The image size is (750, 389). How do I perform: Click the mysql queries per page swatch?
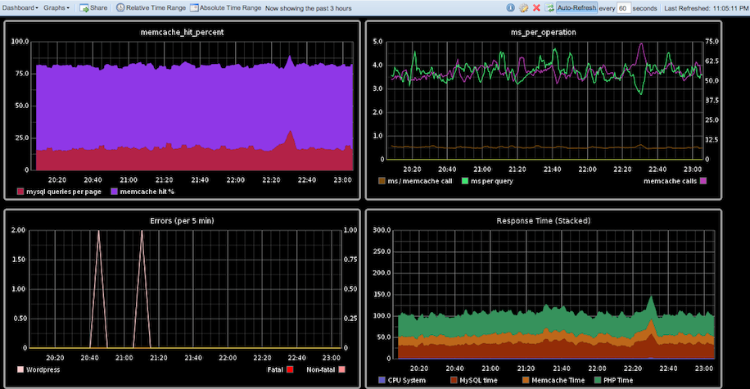click(x=20, y=192)
